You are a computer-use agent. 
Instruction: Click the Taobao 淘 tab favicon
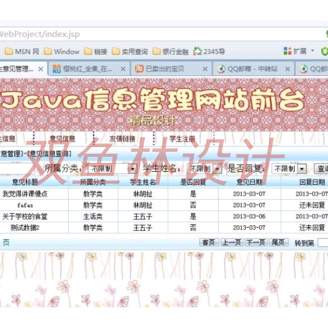click(139, 69)
